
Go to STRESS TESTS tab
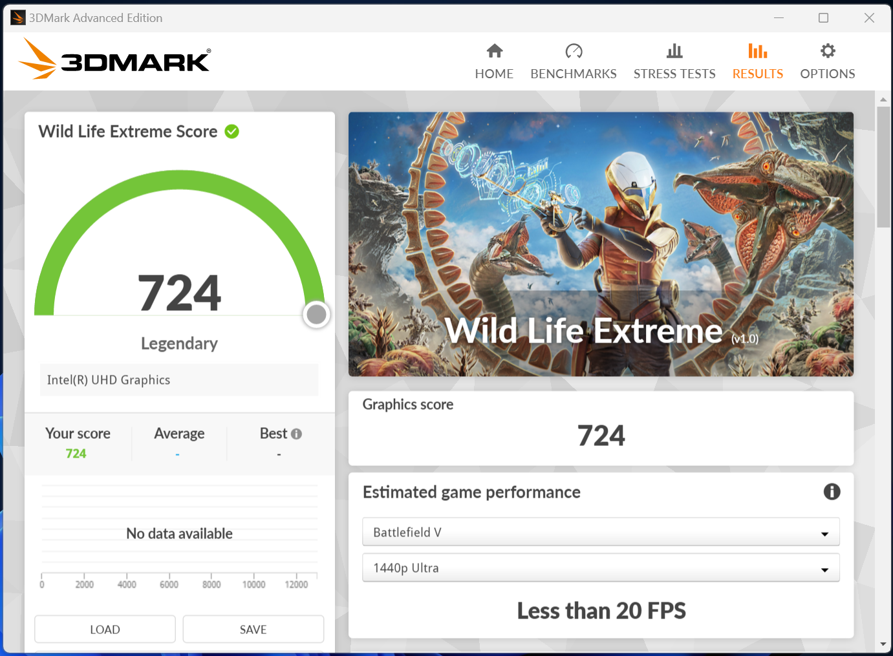674,62
